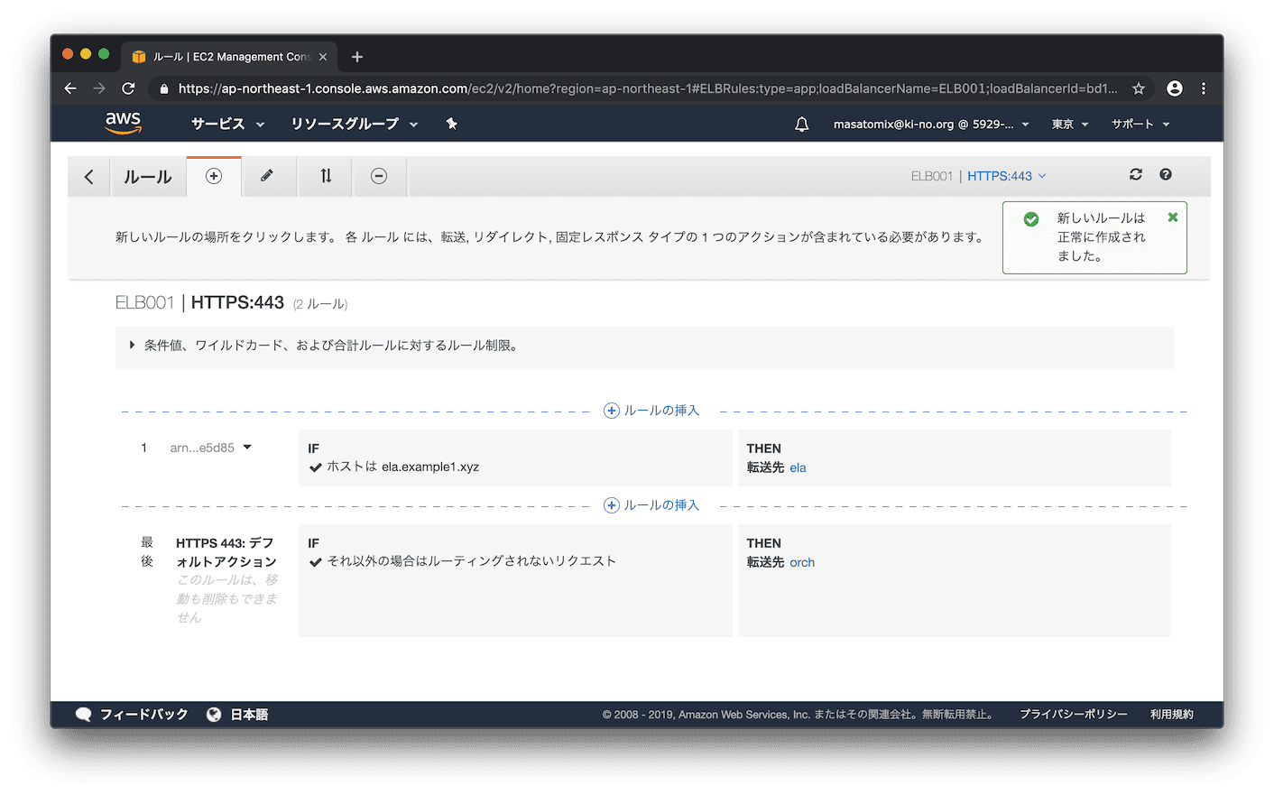Image resolution: width=1274 pixels, height=795 pixels.
Task: Click the feedback speech bubble icon
Action: (83, 715)
